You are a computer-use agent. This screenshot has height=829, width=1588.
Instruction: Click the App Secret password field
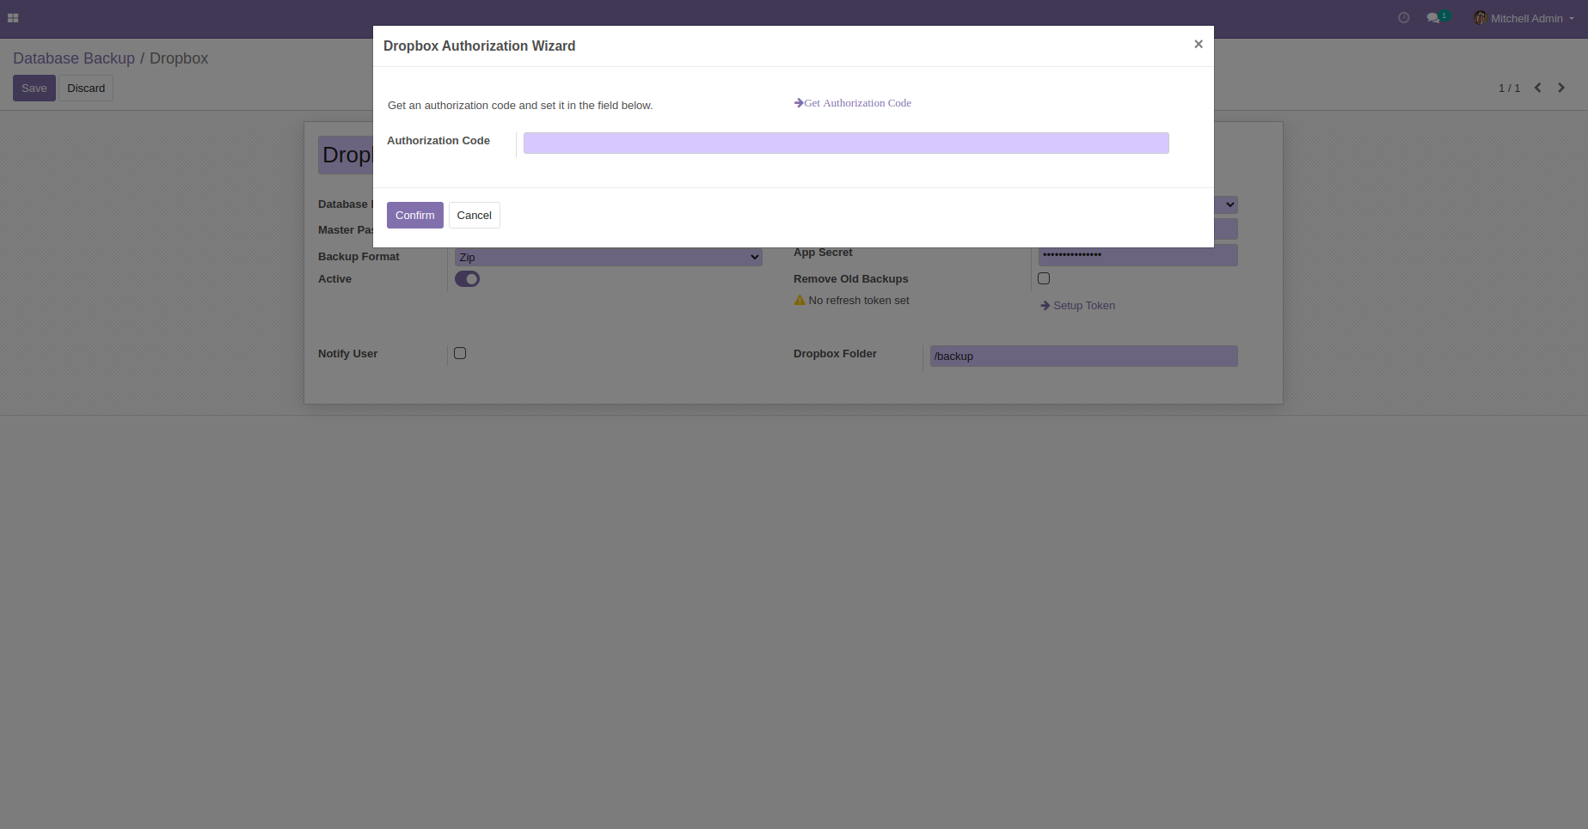point(1138,255)
